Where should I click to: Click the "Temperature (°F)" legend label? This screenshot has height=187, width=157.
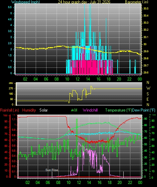(x=119, y=110)
